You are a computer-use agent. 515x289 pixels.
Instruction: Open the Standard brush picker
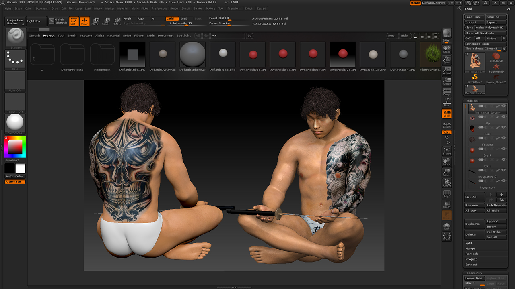(x=16, y=39)
